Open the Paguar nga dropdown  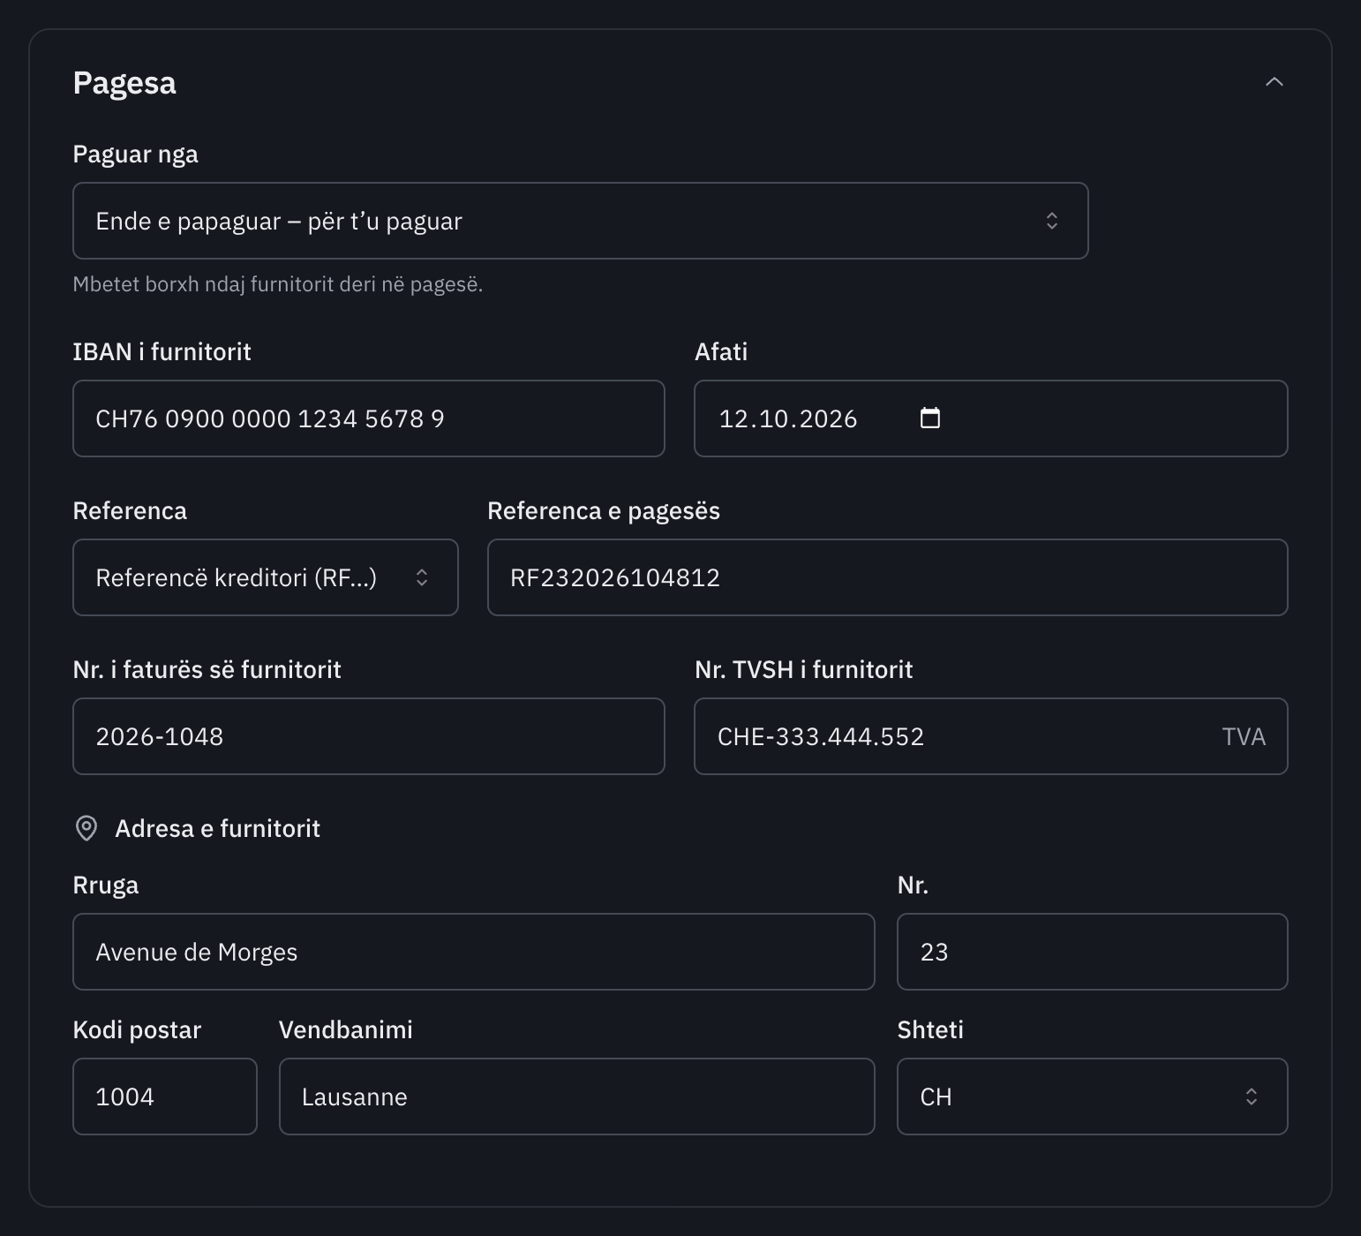click(580, 221)
